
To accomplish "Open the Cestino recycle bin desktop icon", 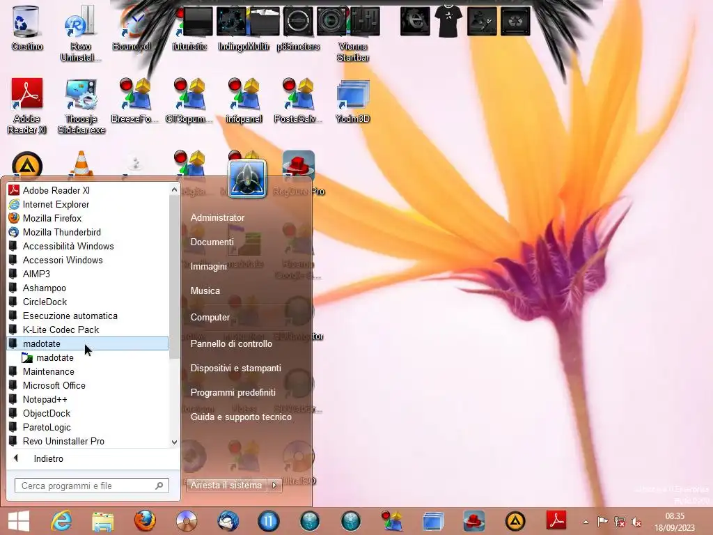I will click(26, 28).
